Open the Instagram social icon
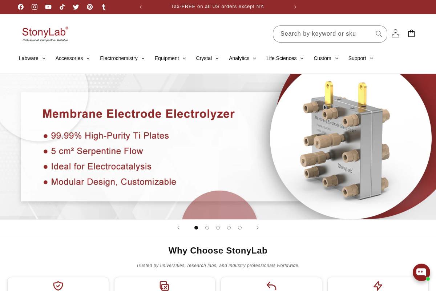 click(x=35, y=7)
